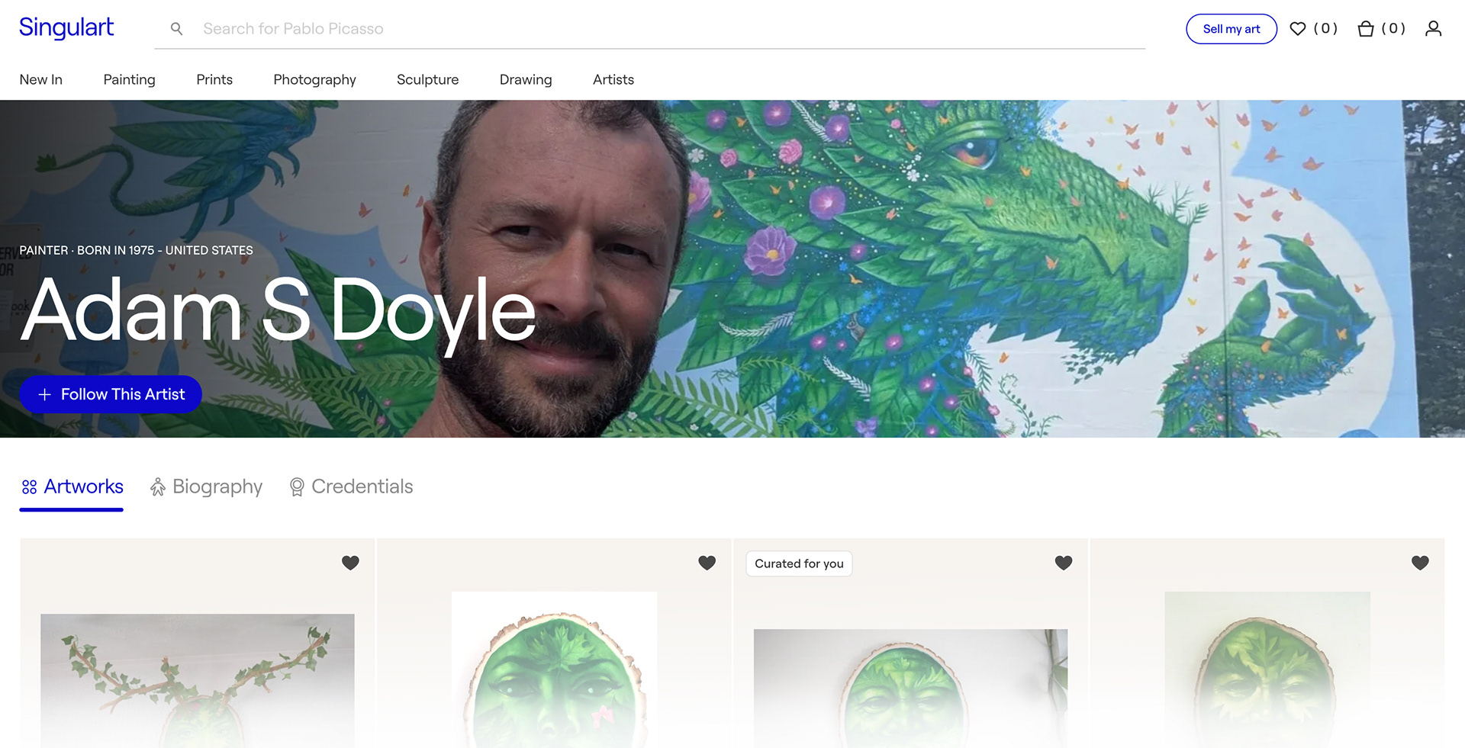Favorite the second artwork with the heart toggle
1465x748 pixels.
pos(707,563)
